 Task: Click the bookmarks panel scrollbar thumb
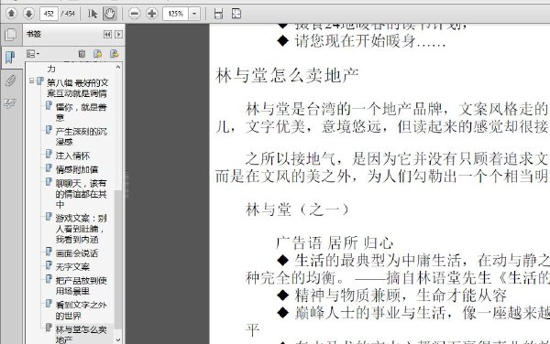tap(118, 259)
